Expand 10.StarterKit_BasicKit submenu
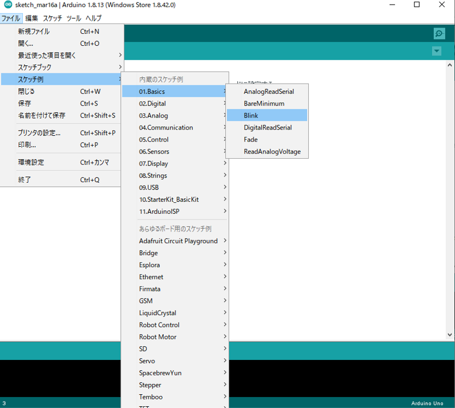The height and width of the screenshot is (408, 455). (175, 199)
